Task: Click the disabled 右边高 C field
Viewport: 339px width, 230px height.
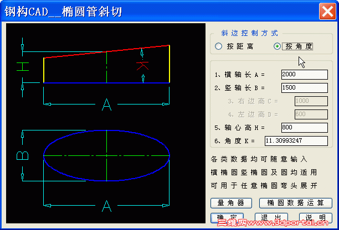Action: tap(311, 101)
